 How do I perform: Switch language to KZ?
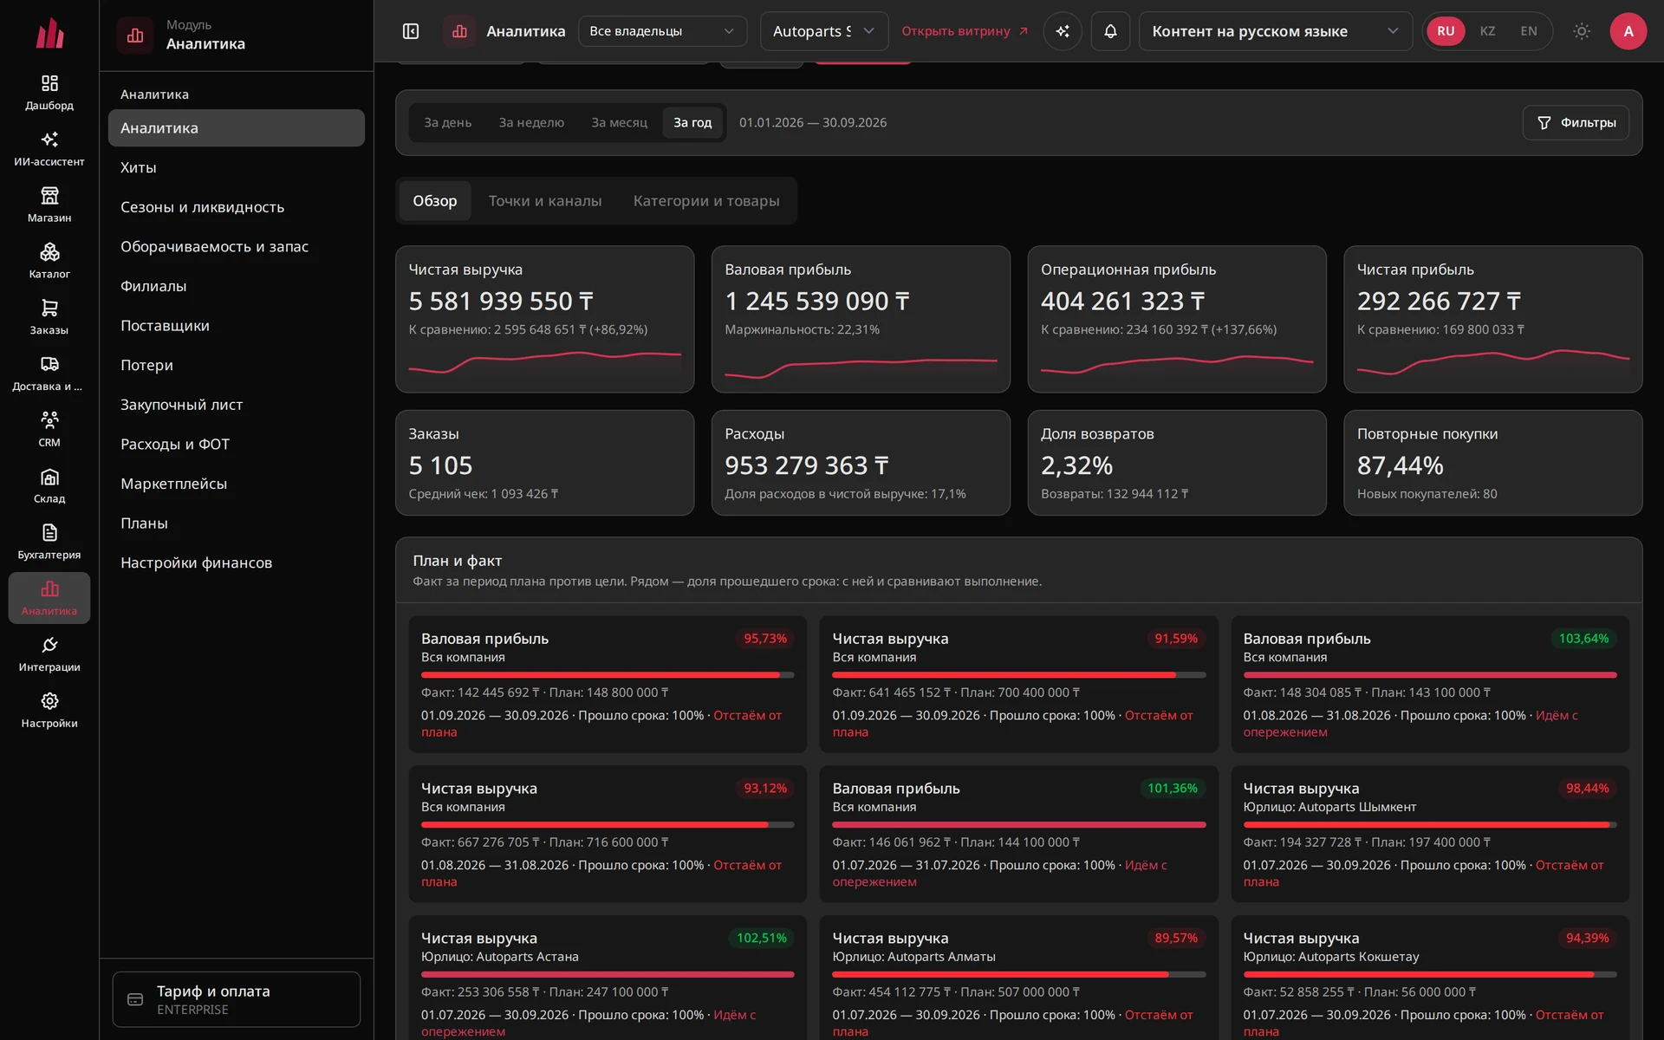click(x=1487, y=31)
